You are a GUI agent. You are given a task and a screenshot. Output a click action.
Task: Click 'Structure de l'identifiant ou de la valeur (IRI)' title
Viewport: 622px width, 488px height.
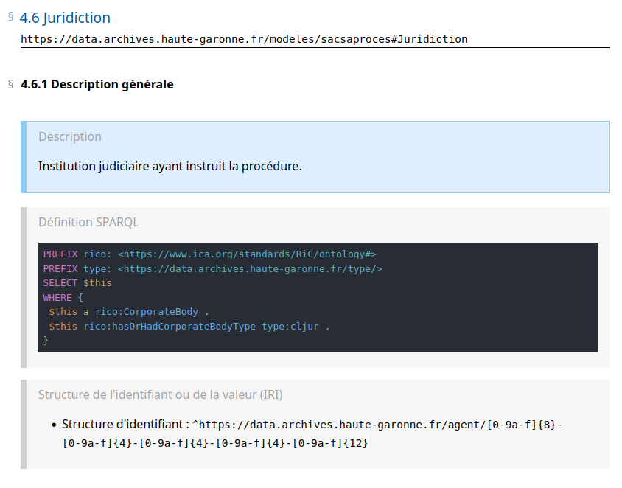click(x=161, y=394)
